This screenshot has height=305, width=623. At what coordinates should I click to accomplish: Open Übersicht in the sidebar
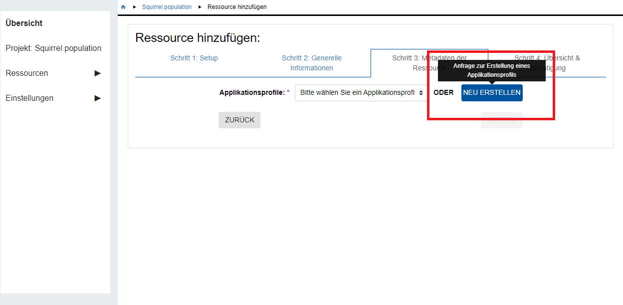[x=24, y=23]
